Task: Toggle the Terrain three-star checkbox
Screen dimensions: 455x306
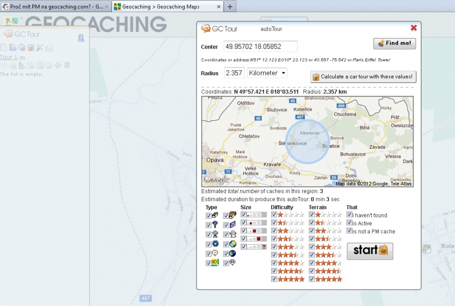Action: click(x=312, y=246)
